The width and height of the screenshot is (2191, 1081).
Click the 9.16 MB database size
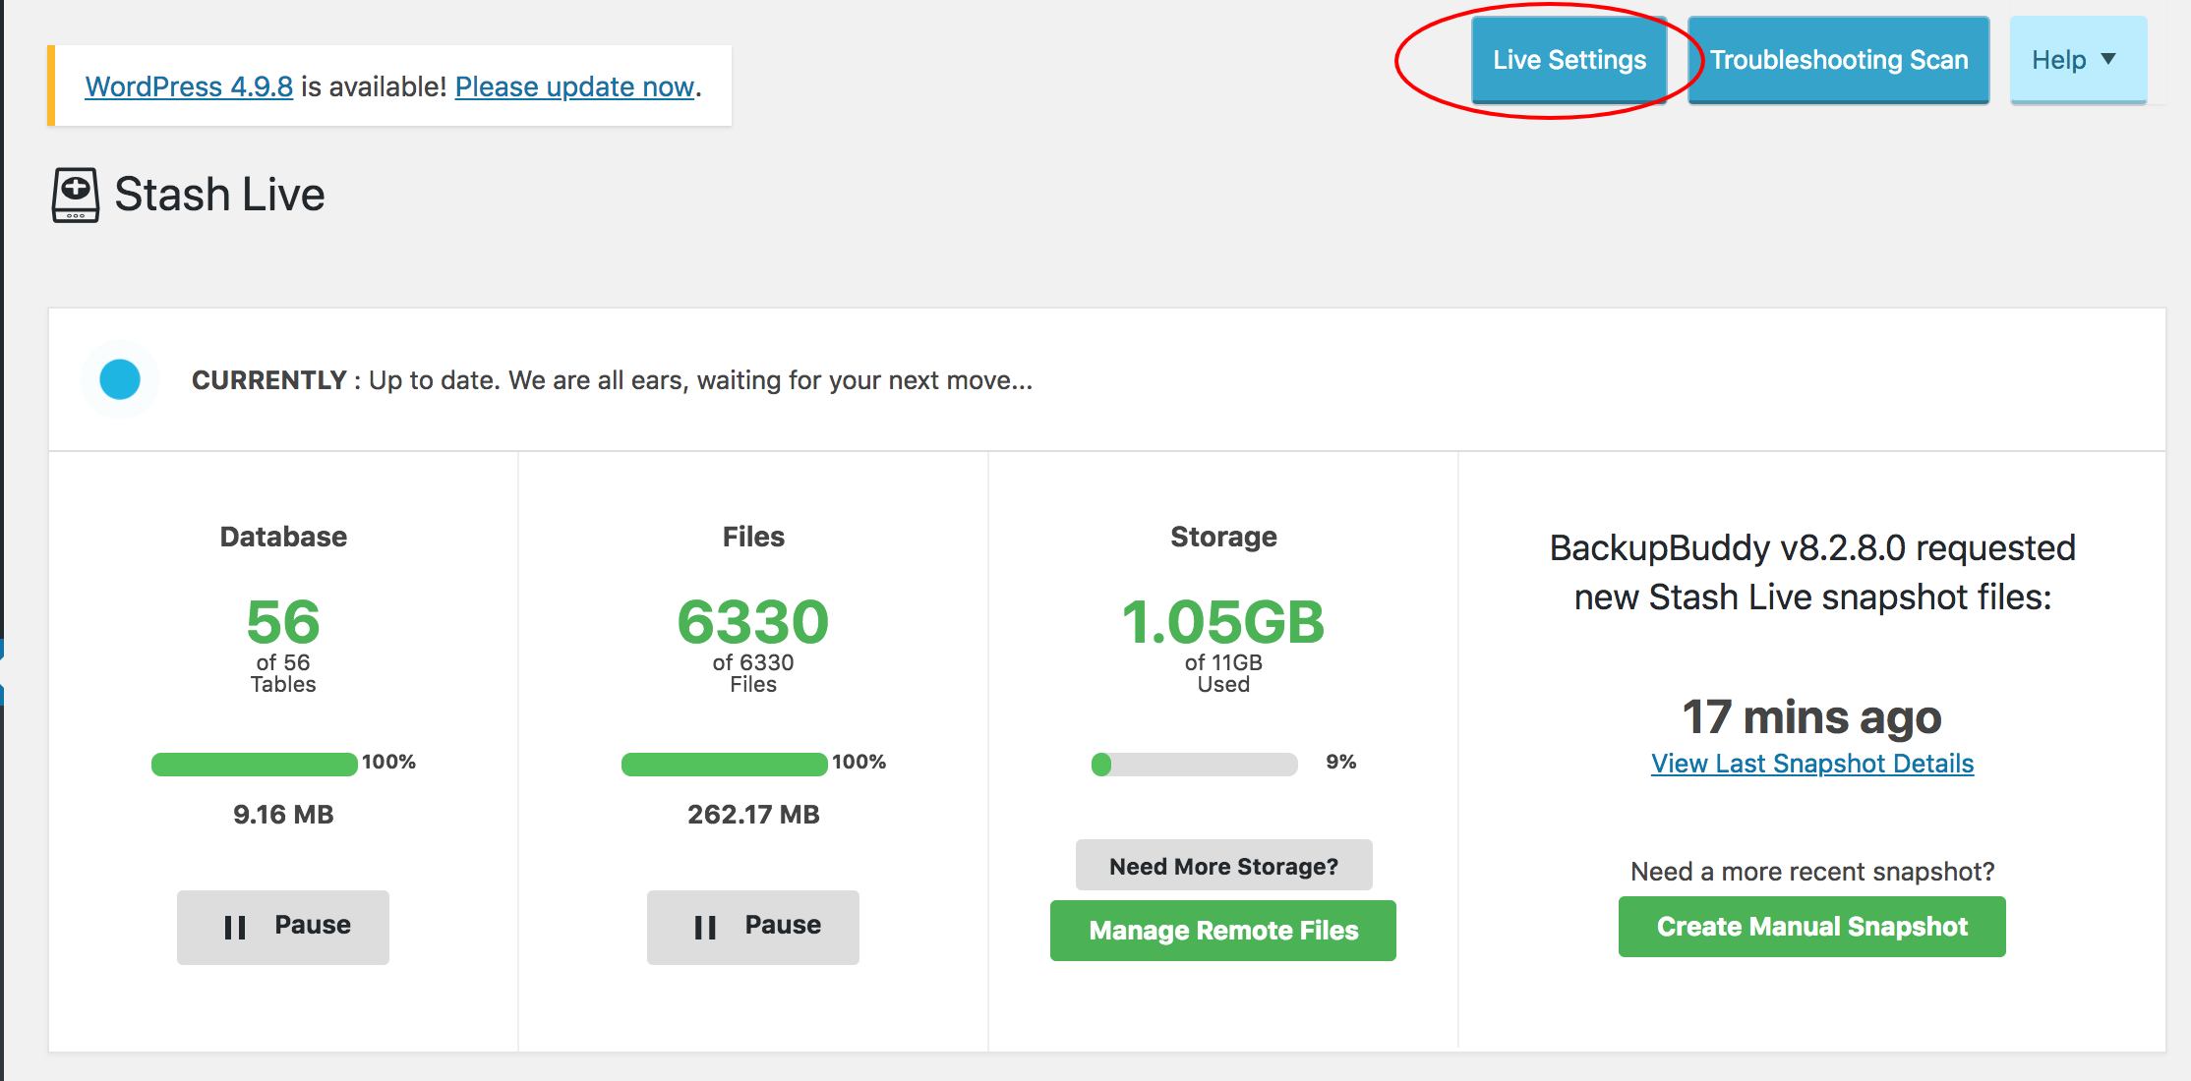(283, 815)
